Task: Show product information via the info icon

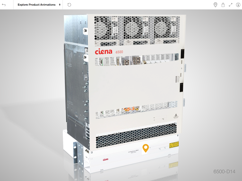Action: 238,5
